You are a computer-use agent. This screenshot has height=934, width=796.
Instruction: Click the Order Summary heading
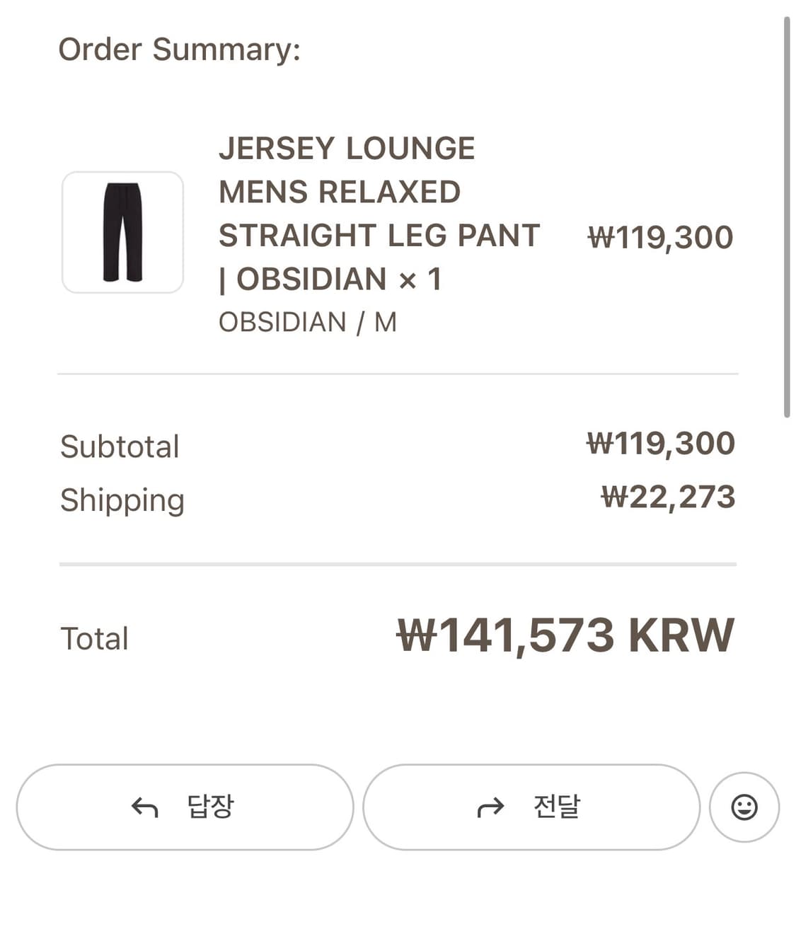[179, 50]
